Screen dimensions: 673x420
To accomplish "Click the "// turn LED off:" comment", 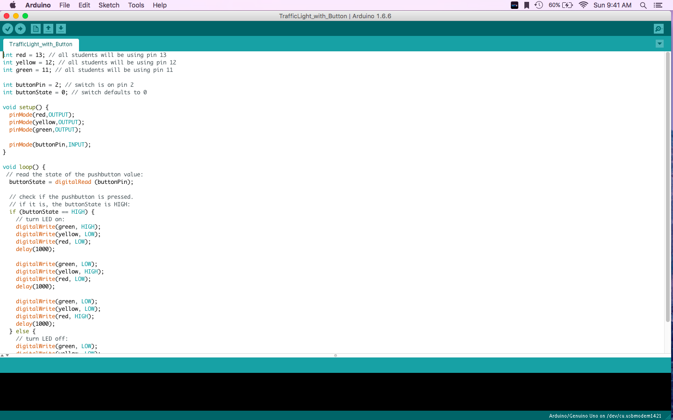I will coord(42,339).
